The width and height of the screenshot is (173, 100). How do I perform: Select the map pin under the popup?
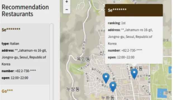tap(134, 74)
